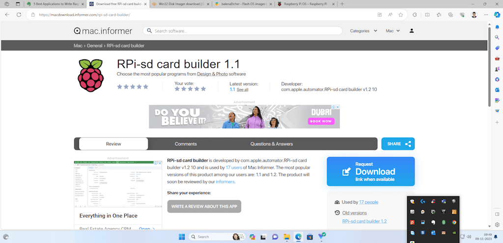Screen dimensions: 503x243
Task: Click the volume icon in system tray
Action: pyautogui.click(x=469, y=237)
